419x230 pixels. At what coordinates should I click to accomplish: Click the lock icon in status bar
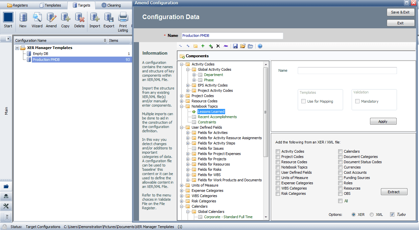coord(5,227)
